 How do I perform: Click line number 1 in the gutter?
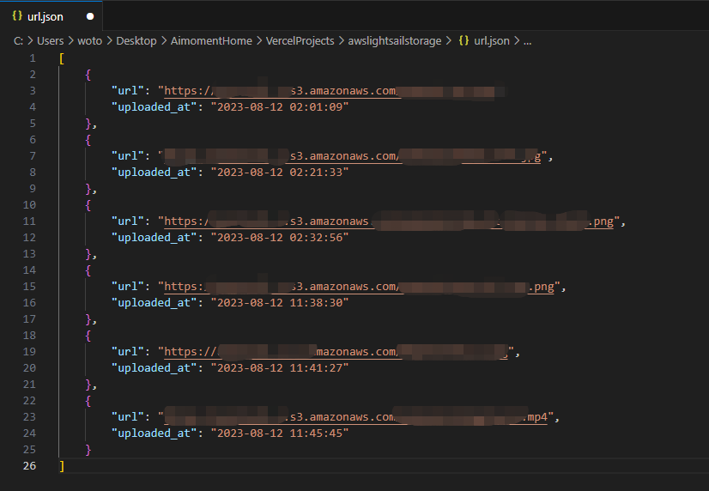tap(33, 58)
